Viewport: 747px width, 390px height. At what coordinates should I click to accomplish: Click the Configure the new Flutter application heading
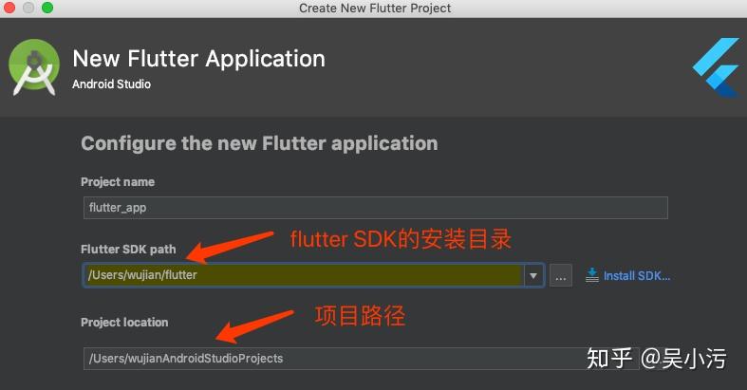(x=259, y=143)
